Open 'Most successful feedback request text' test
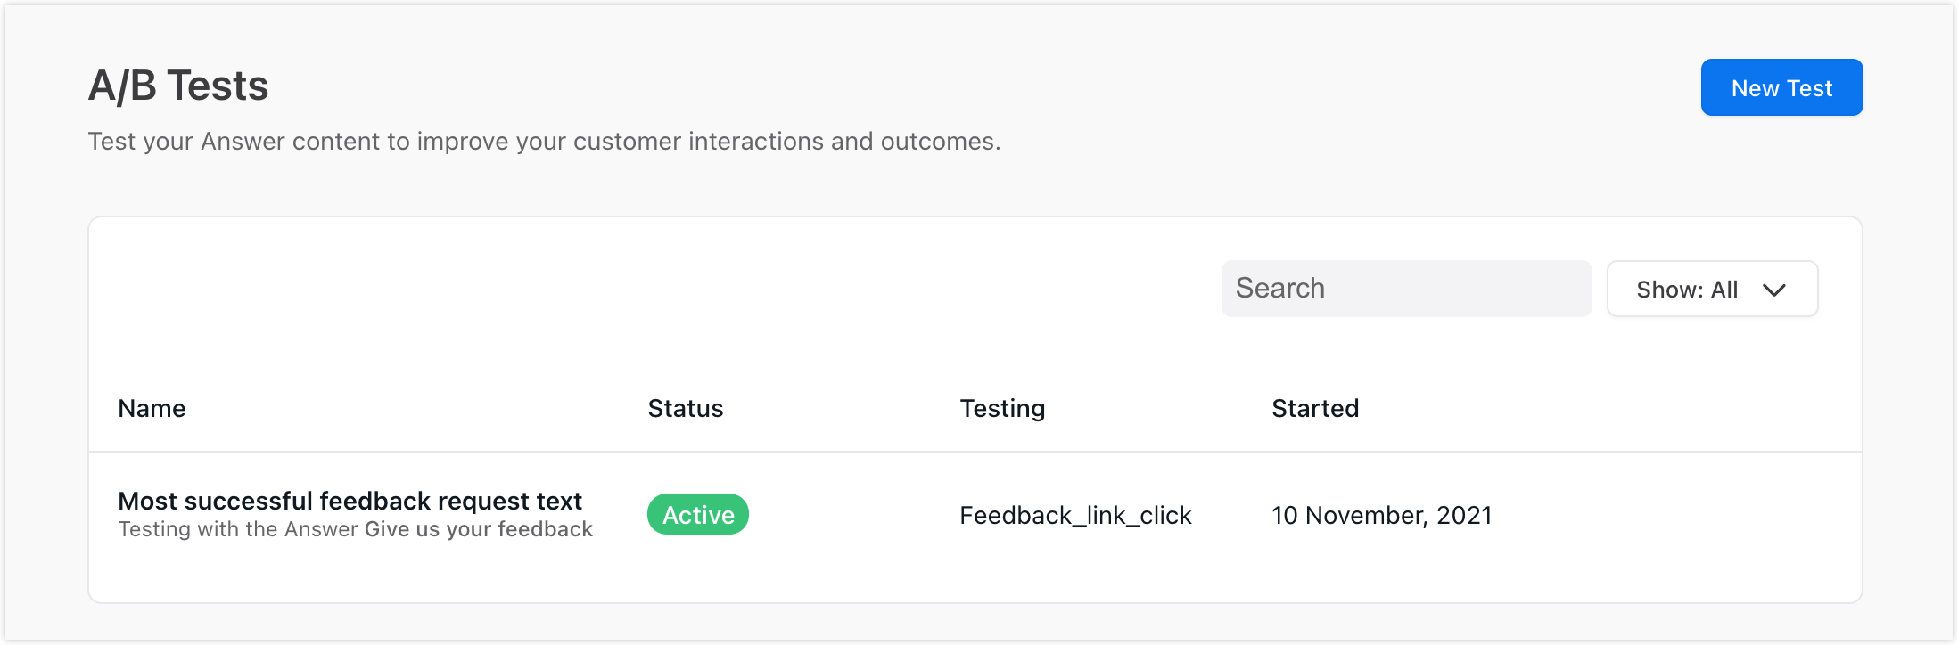Image resolution: width=1958 pixels, height=645 pixels. tap(350, 501)
